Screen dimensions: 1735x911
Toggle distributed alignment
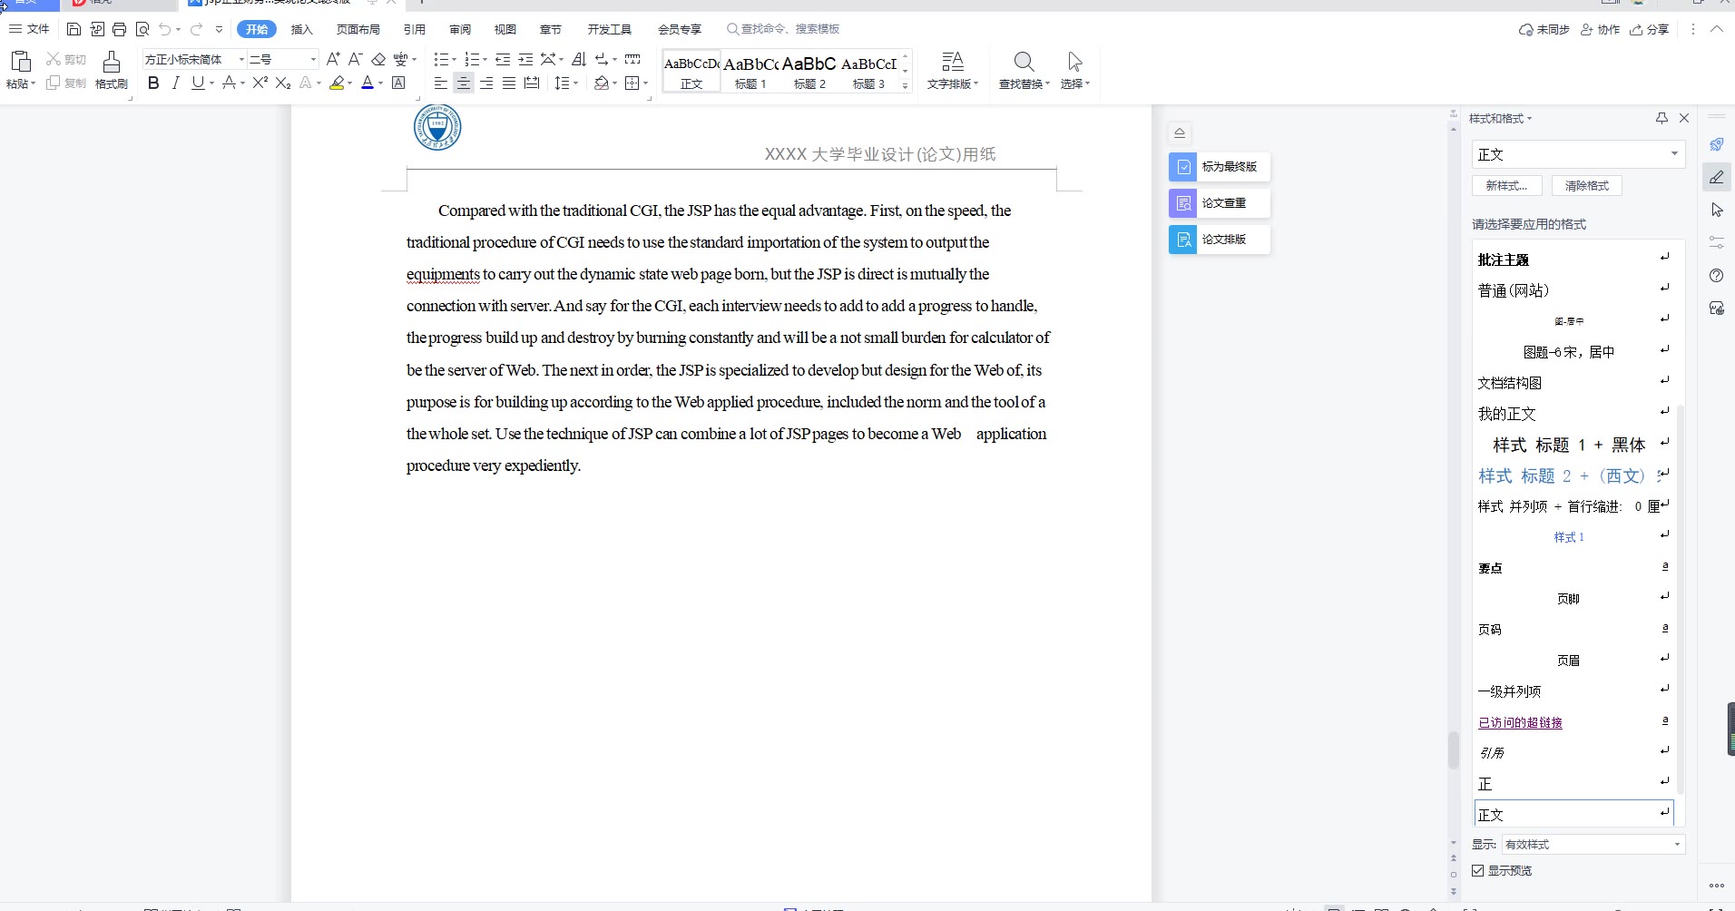(x=532, y=83)
